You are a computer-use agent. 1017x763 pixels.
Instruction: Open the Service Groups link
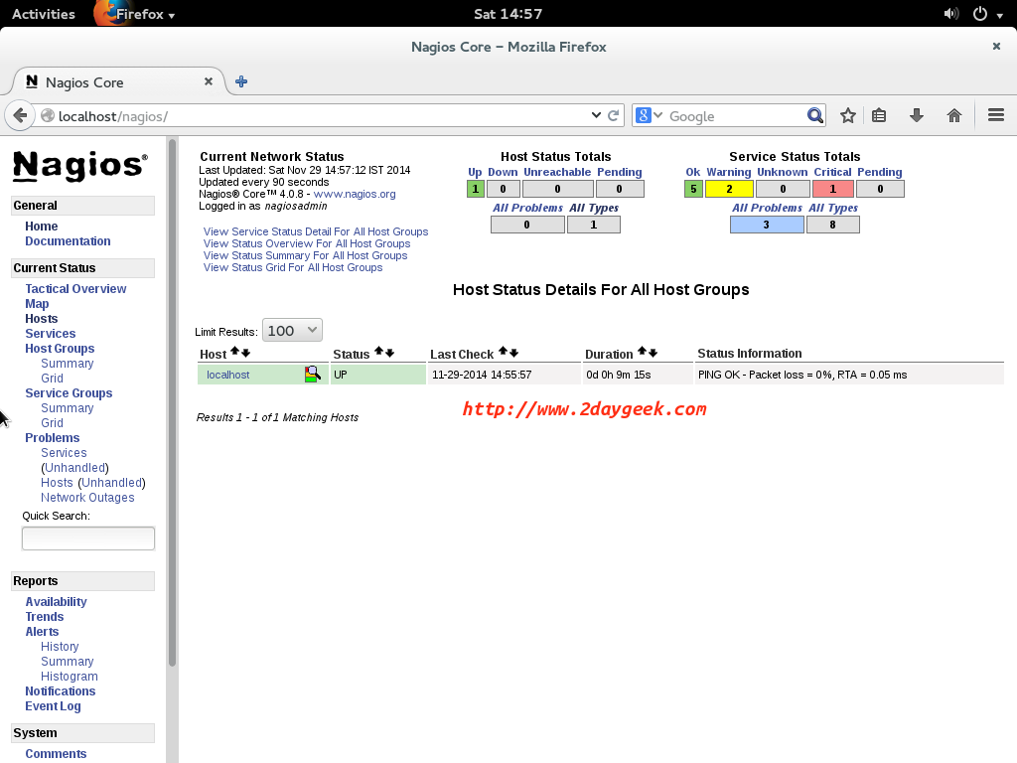click(69, 393)
